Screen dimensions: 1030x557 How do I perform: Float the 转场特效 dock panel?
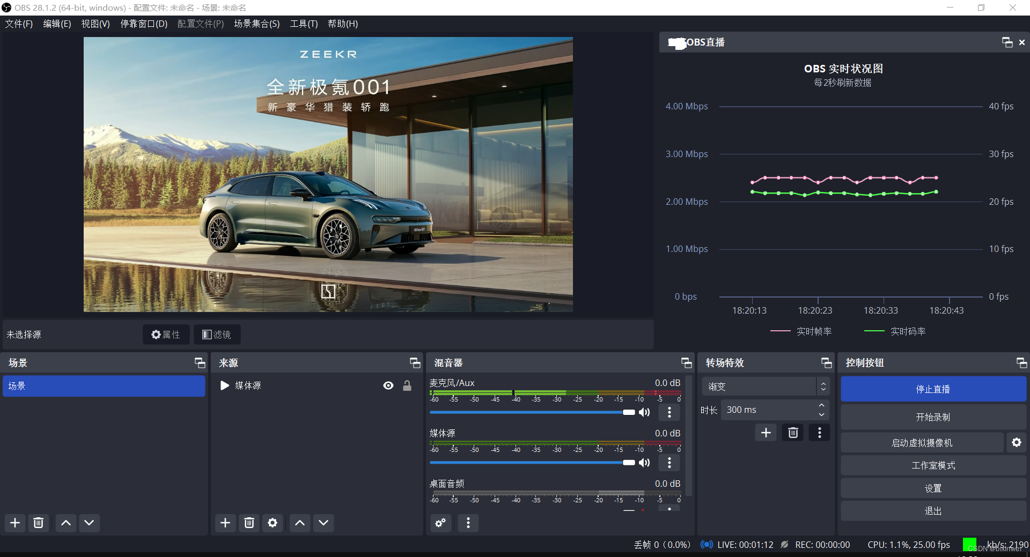coord(827,363)
